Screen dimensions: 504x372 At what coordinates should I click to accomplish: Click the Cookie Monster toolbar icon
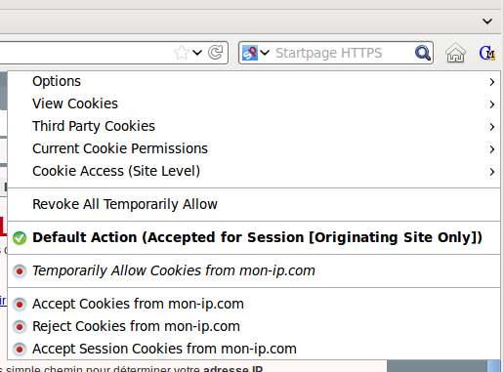click(487, 53)
